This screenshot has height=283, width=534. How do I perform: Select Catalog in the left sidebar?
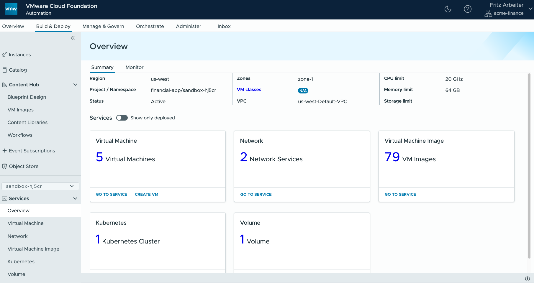pyautogui.click(x=18, y=70)
